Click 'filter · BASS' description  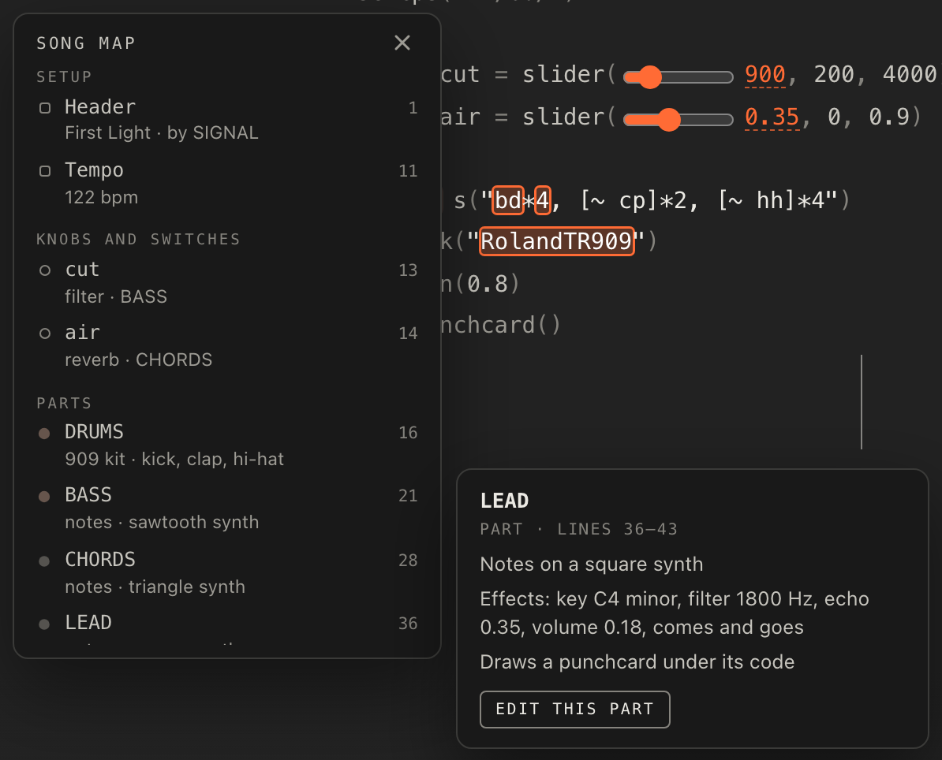pos(116,296)
